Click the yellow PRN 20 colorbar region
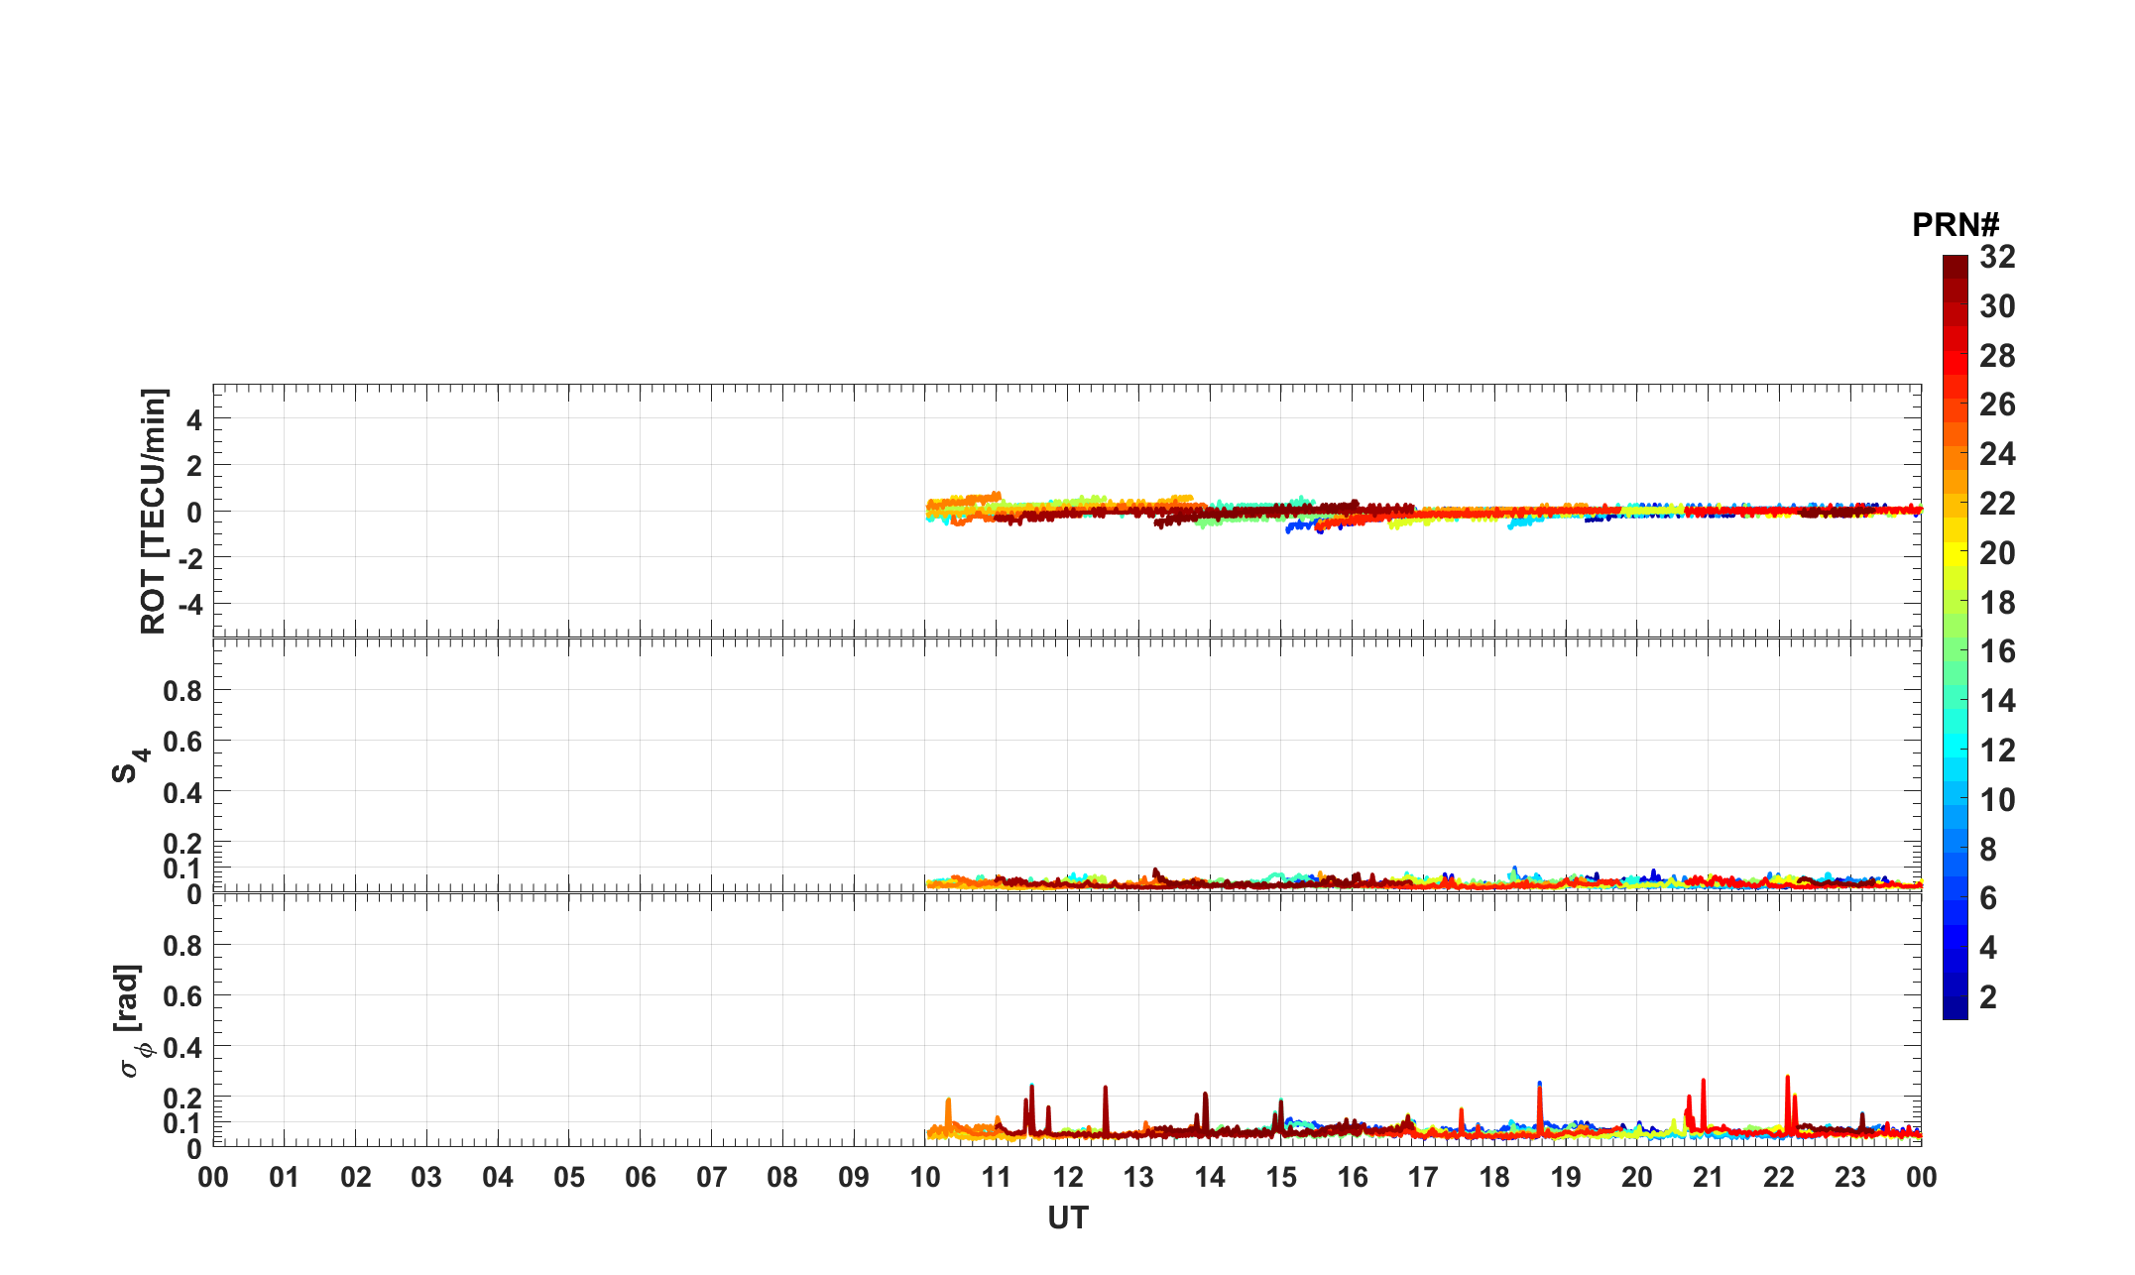Image resolution: width=2135 pixels, height=1275 pixels. pyautogui.click(x=1955, y=552)
